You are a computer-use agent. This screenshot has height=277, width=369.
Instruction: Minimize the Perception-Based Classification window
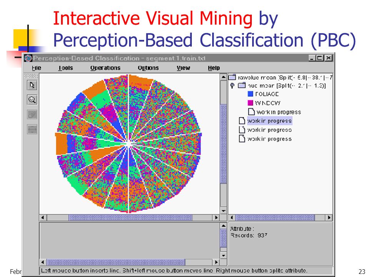pos(312,58)
